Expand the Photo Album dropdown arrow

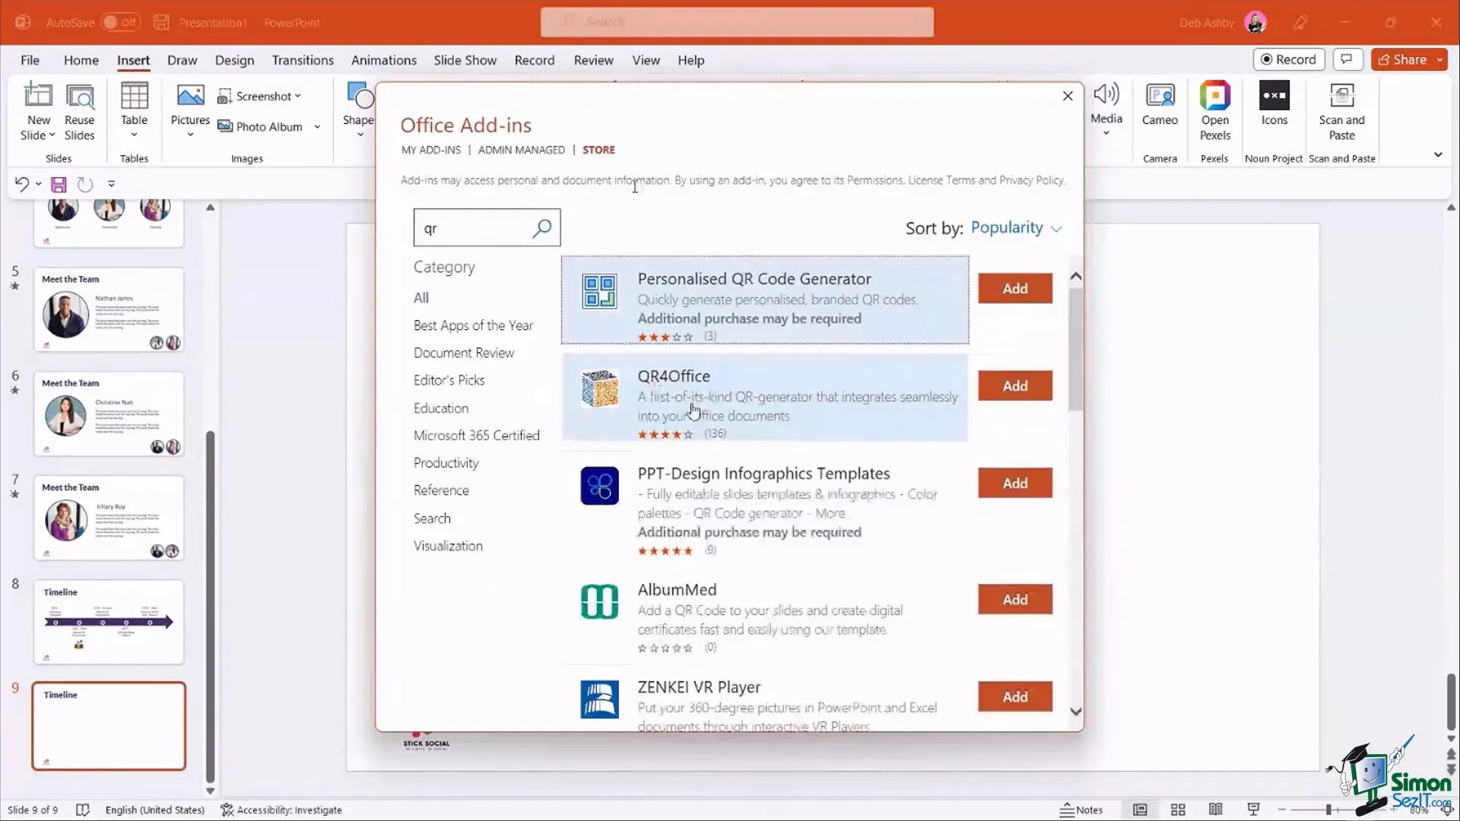pos(317,127)
